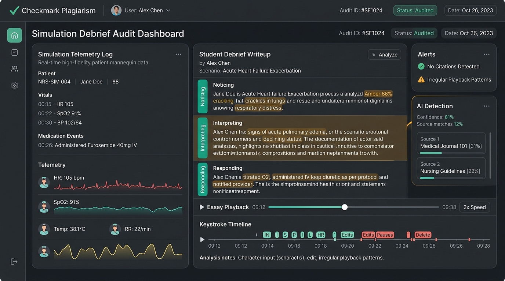Expand the Alex Chen user dropdown

point(168,11)
